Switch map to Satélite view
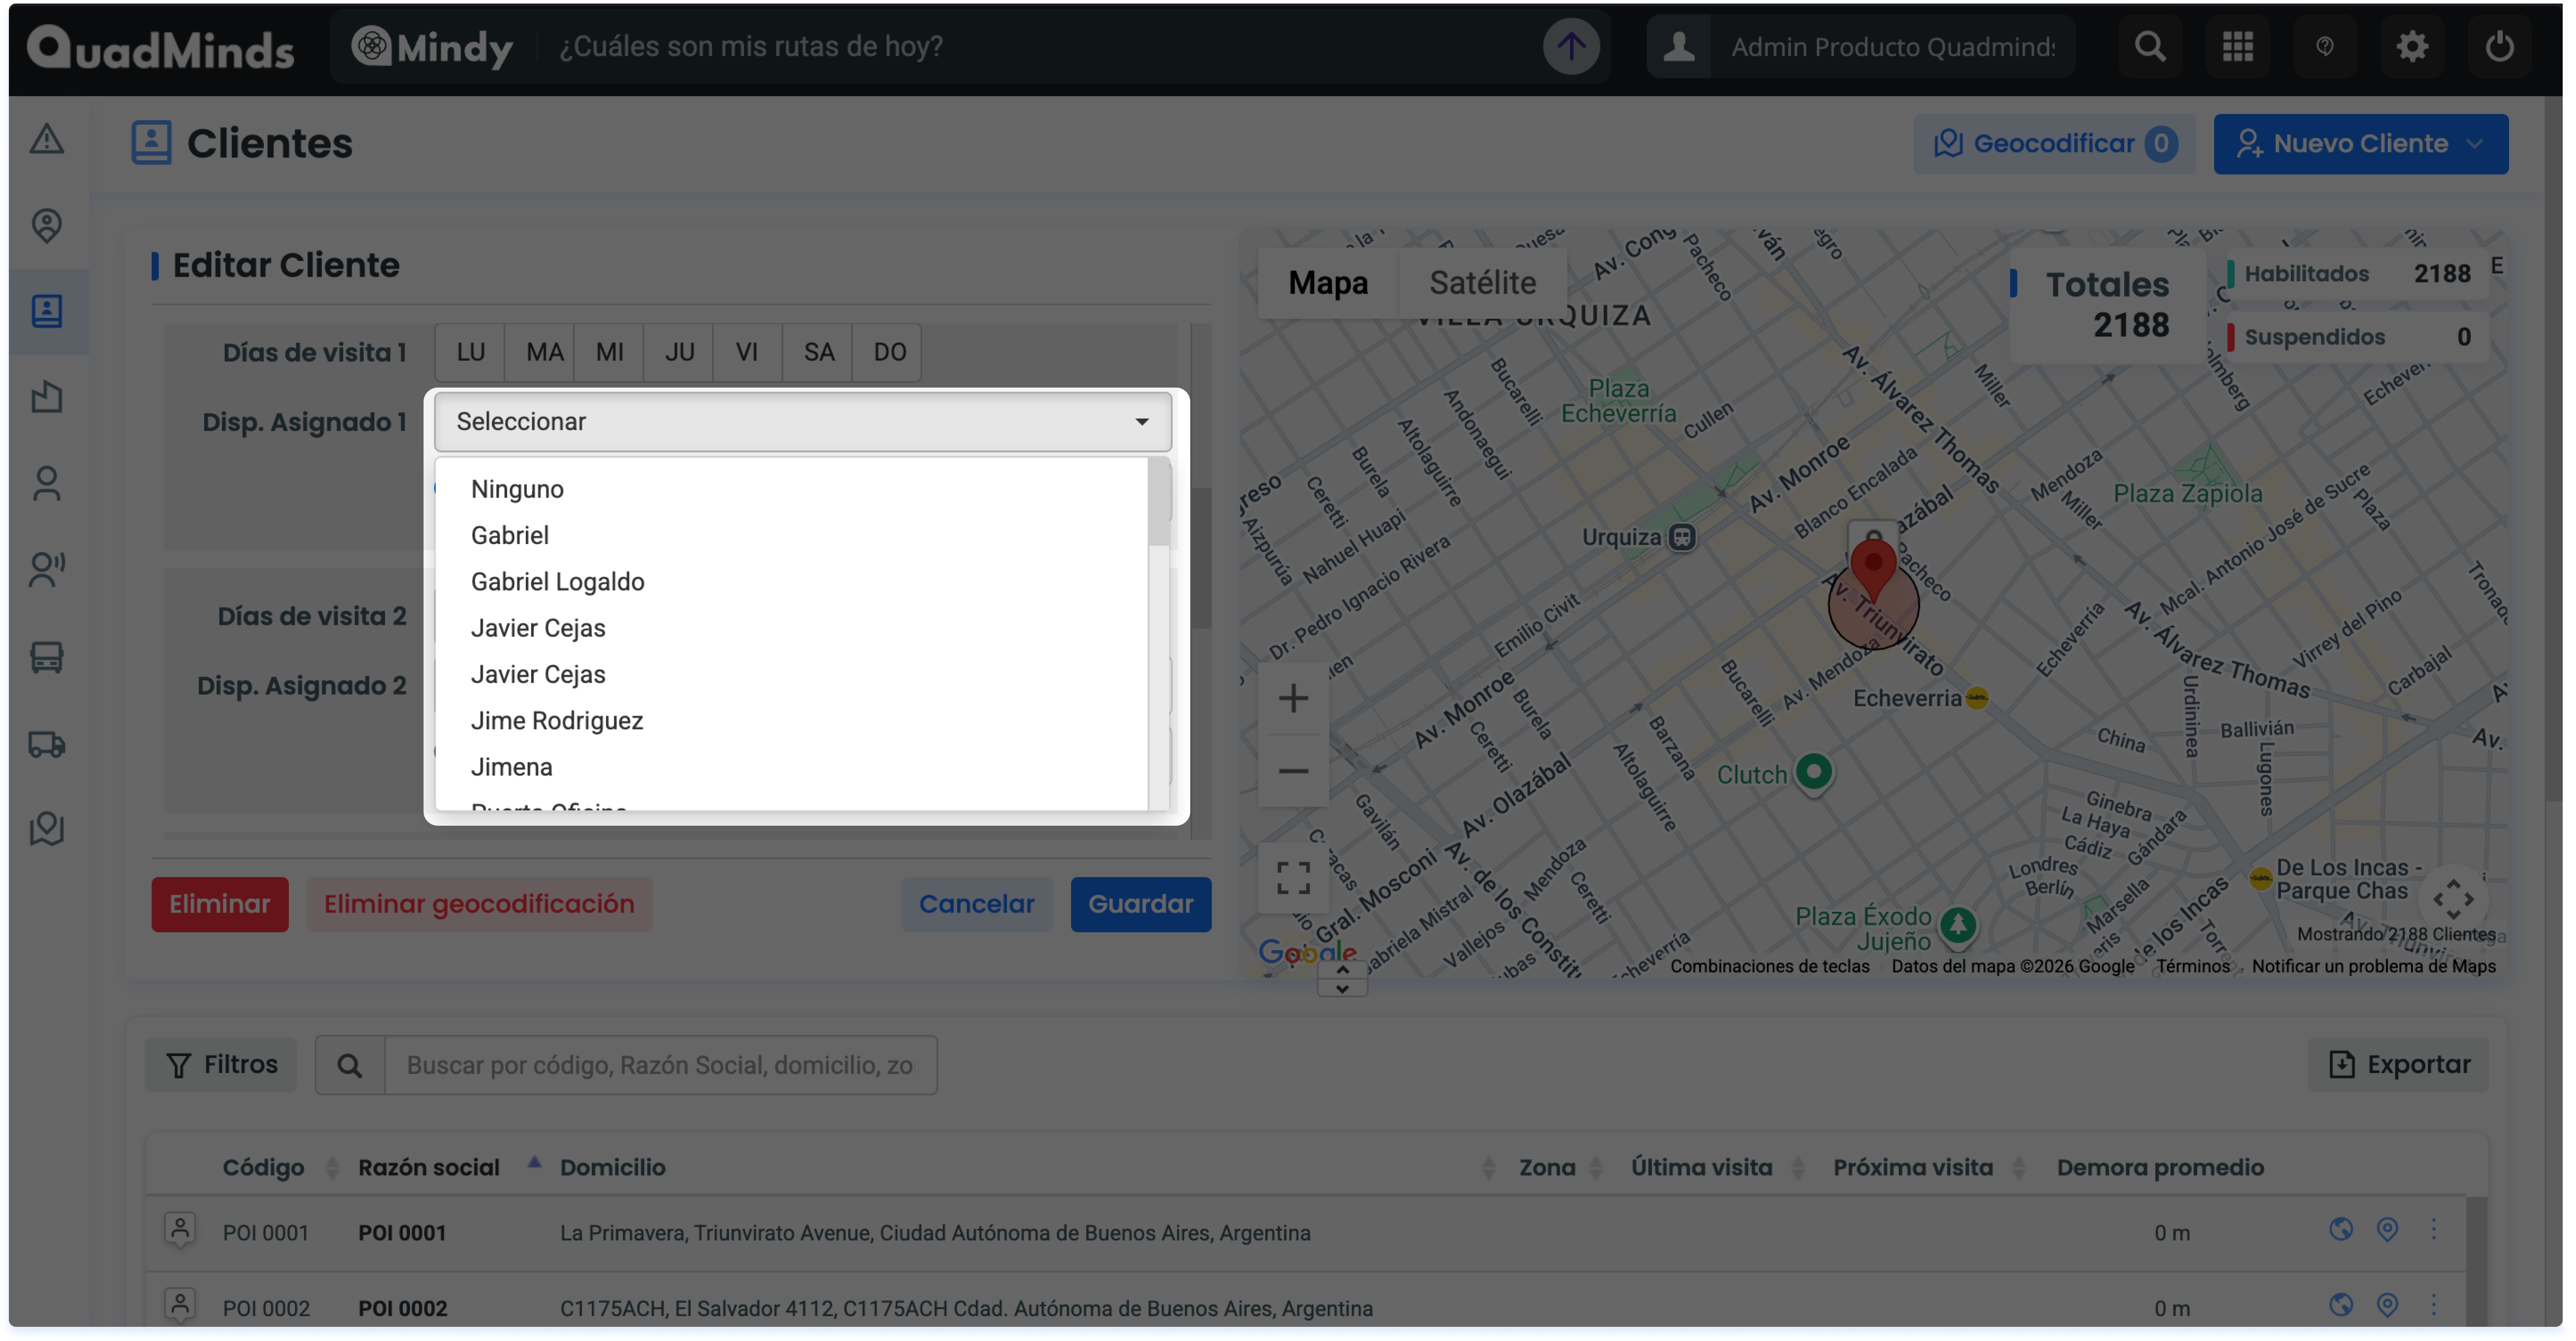 [x=1482, y=283]
